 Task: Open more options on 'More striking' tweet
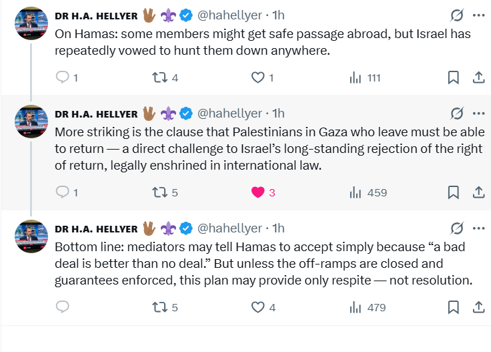(x=478, y=113)
